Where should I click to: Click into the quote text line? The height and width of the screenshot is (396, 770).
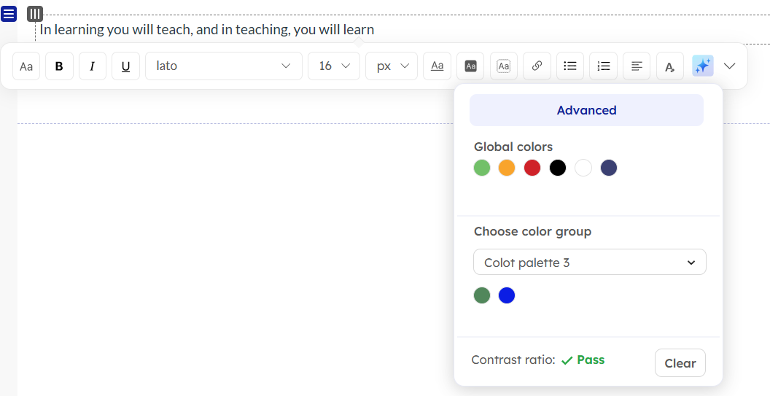(206, 30)
